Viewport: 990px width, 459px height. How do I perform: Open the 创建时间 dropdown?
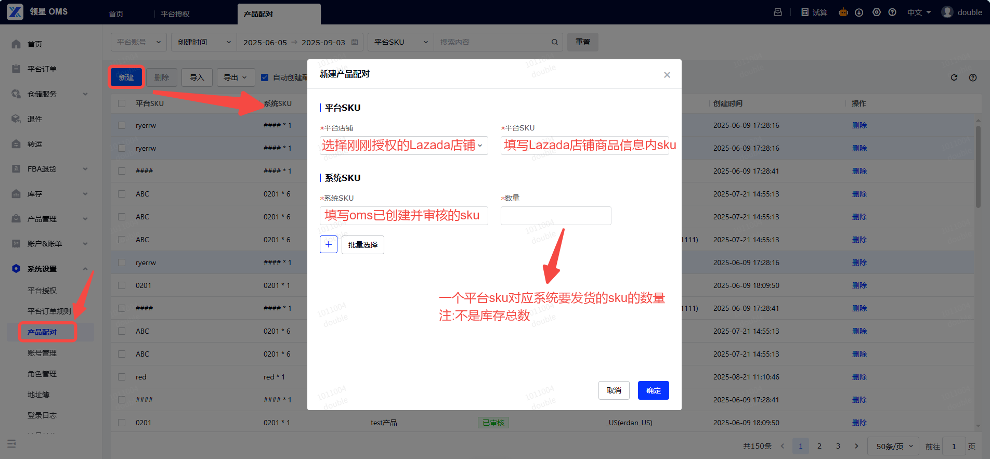coord(204,42)
